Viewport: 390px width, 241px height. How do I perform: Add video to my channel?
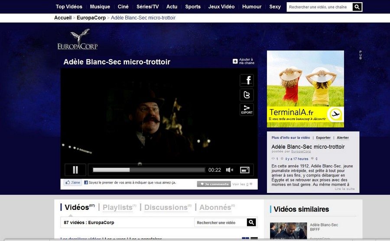tap(244, 61)
